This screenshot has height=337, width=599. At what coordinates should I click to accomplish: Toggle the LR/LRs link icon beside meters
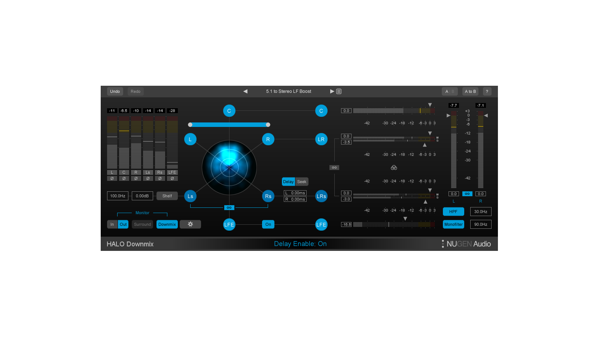pyautogui.click(x=334, y=167)
